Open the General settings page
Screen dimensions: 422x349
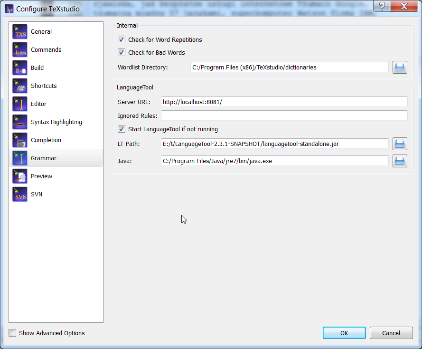[x=41, y=31]
